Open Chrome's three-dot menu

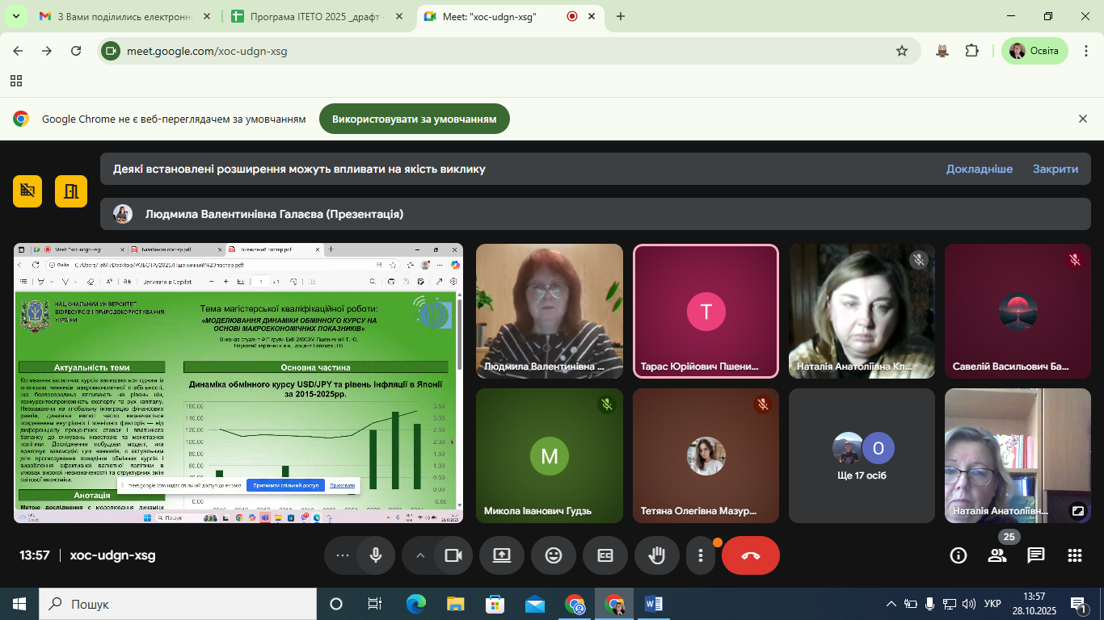click(1087, 51)
